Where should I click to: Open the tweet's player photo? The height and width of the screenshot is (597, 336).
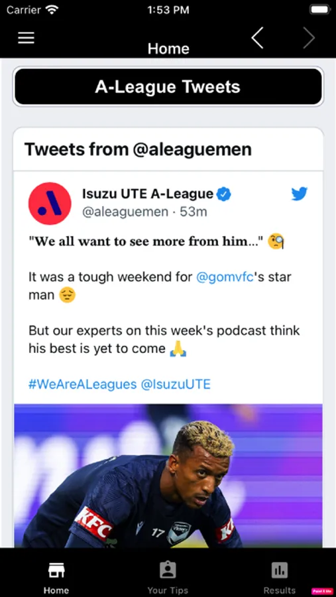(168, 476)
